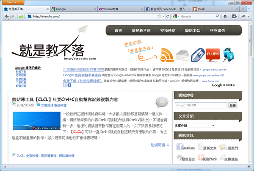Bookmark page with the star icon
The image size is (254, 171).
159,16
